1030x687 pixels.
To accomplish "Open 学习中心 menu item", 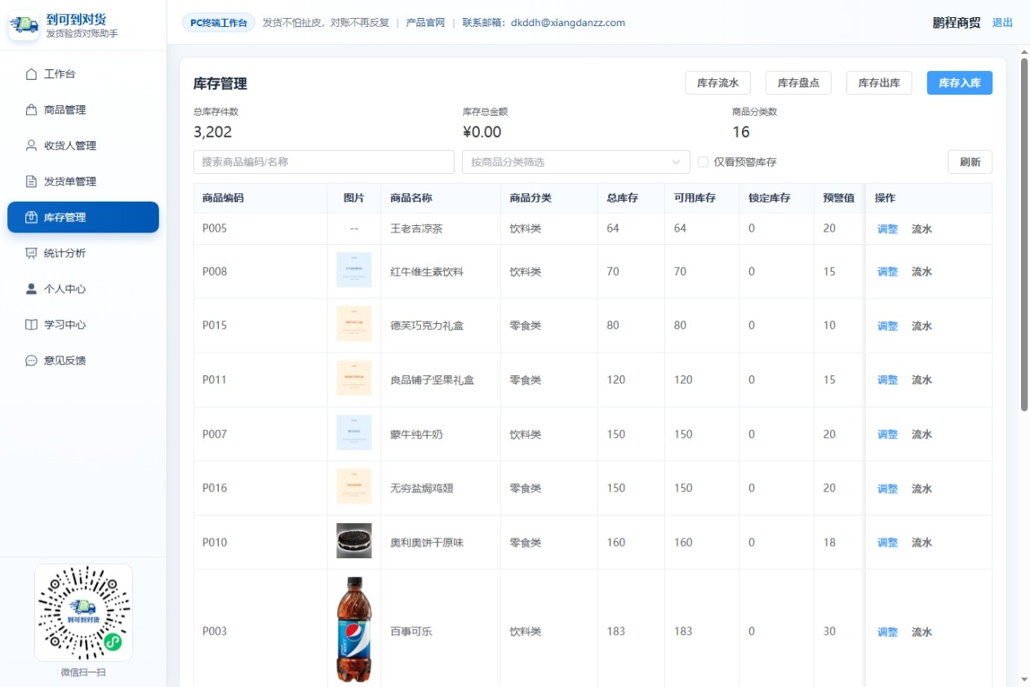I will (x=83, y=325).
